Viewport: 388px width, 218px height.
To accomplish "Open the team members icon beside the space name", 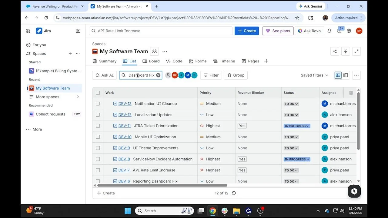I will (155, 51).
